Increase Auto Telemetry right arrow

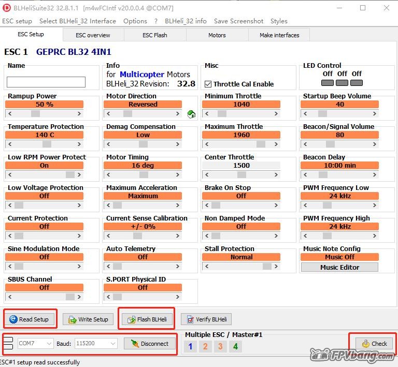[178, 267]
